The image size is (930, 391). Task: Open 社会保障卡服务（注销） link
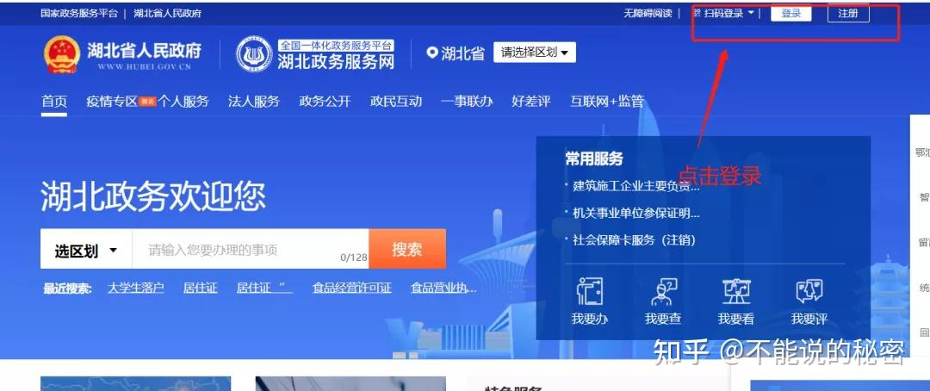click(634, 240)
